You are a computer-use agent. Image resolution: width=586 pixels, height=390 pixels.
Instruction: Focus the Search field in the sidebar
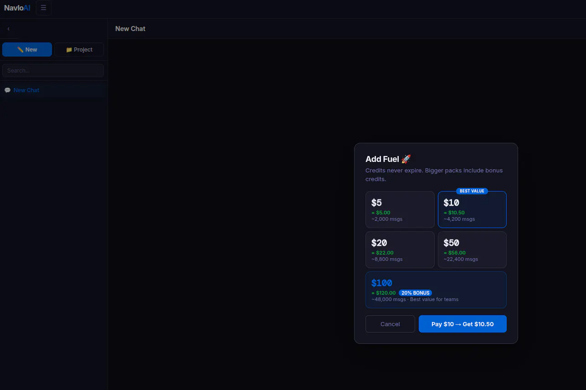(x=53, y=71)
